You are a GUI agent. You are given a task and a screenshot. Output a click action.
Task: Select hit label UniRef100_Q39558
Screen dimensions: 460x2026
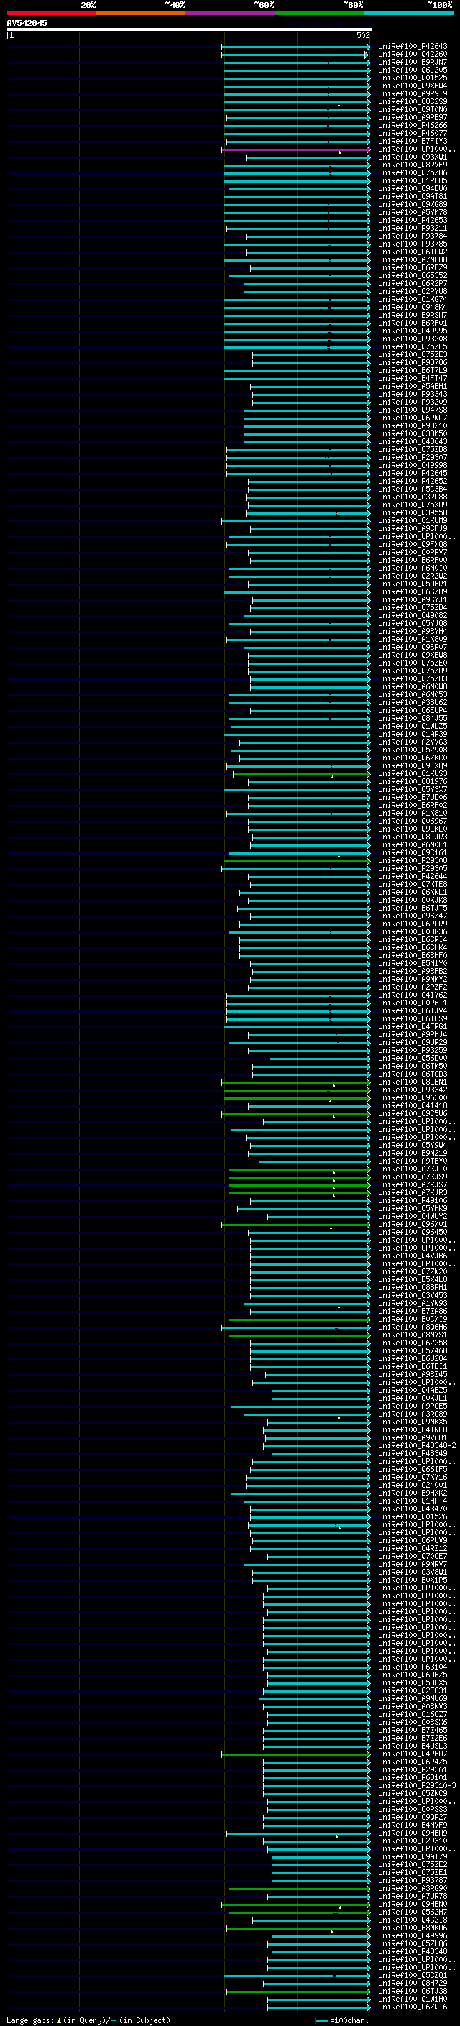point(413,513)
